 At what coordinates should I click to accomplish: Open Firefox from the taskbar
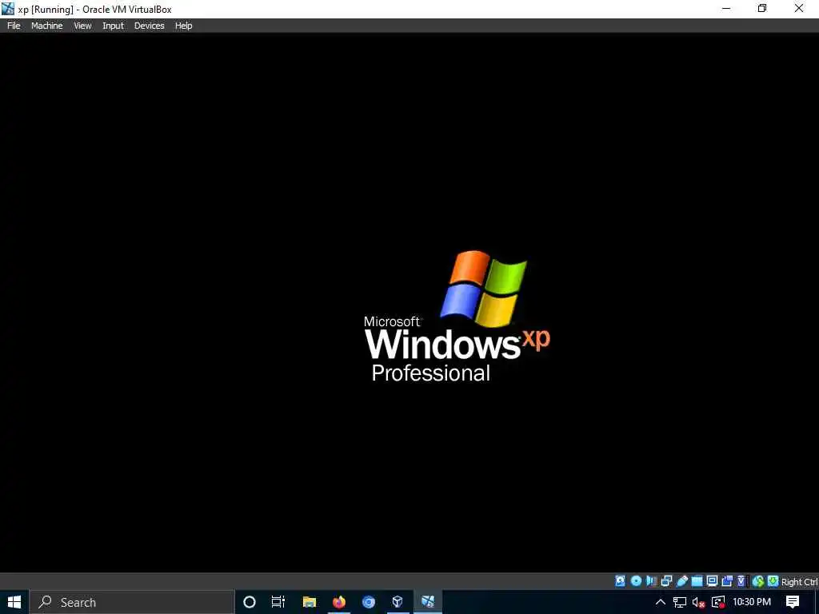point(339,602)
